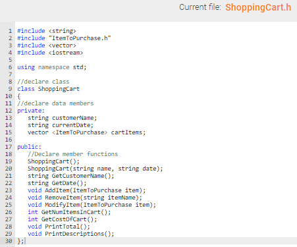Click line '#include "ItemToPurchase.h"'

pos(64,38)
